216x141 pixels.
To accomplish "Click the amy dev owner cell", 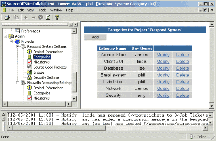I will pyautogui.click(x=142, y=95).
